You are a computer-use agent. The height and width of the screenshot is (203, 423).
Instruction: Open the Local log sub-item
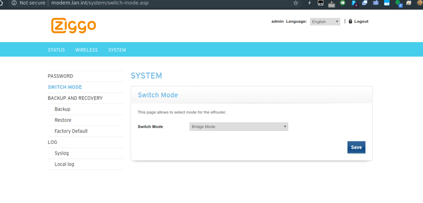[x=64, y=165]
